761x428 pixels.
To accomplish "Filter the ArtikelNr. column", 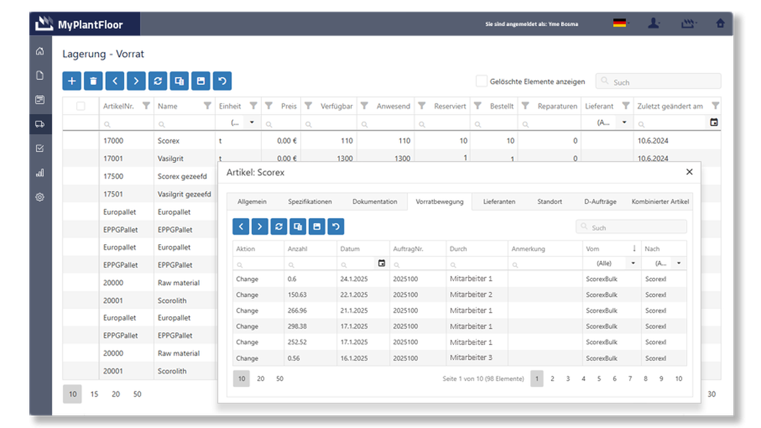I will (146, 106).
